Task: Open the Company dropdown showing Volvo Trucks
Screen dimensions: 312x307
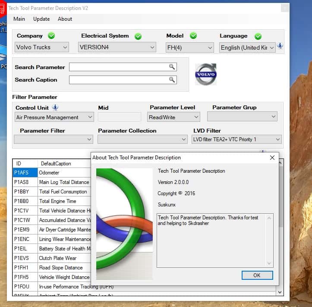Action: [42, 47]
